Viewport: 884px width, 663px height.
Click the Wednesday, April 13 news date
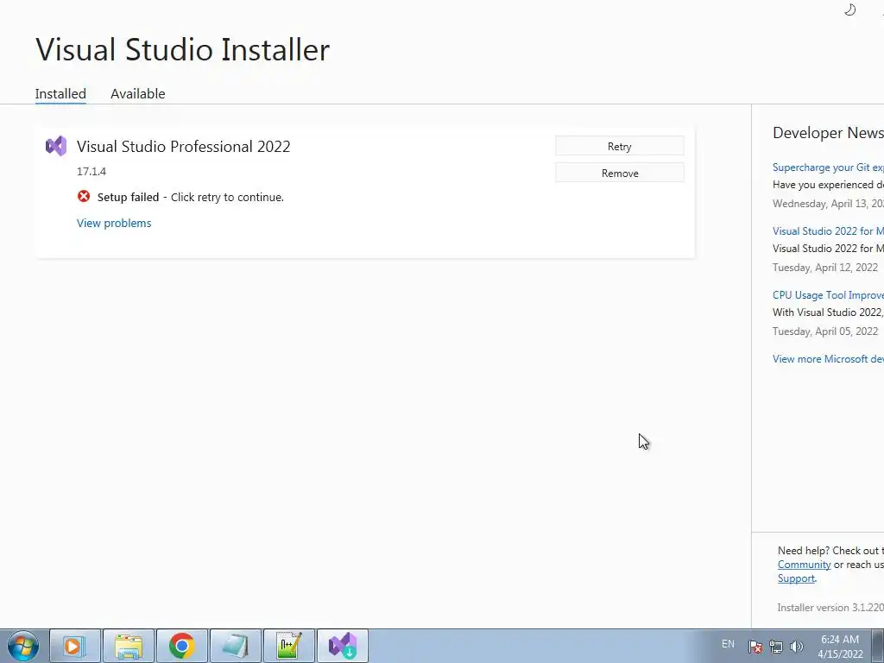(828, 204)
